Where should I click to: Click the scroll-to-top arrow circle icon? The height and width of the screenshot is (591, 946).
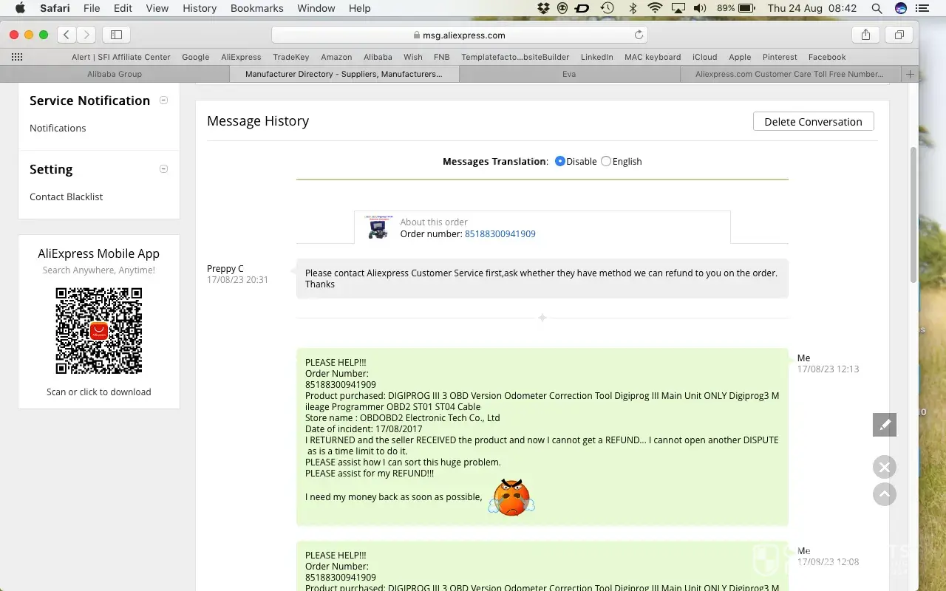pos(884,494)
